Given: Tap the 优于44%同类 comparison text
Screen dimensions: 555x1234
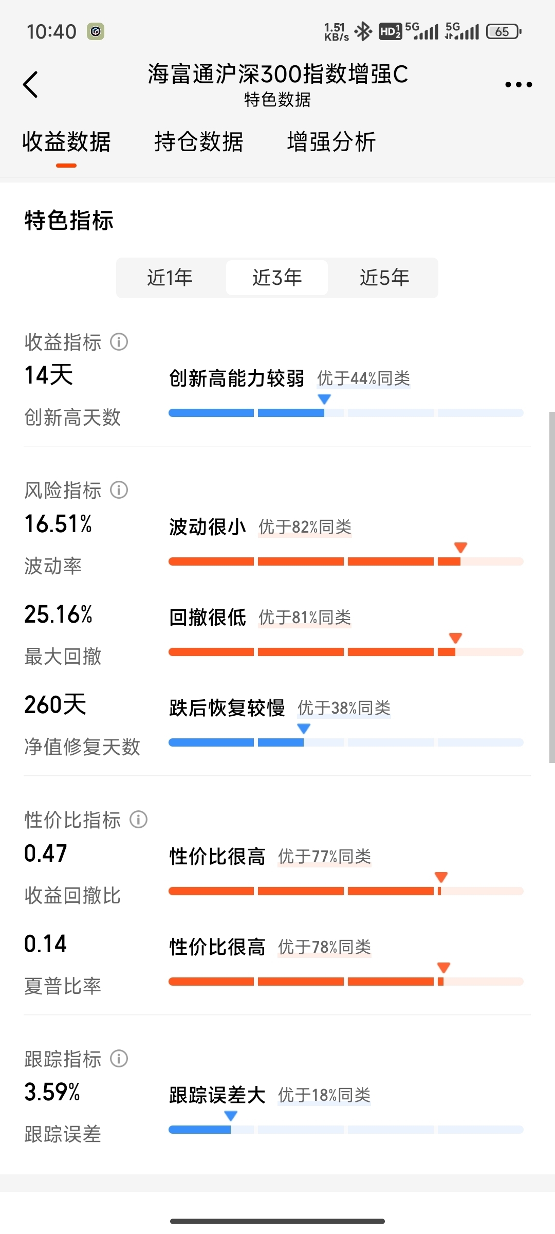Looking at the screenshot, I should click(363, 378).
